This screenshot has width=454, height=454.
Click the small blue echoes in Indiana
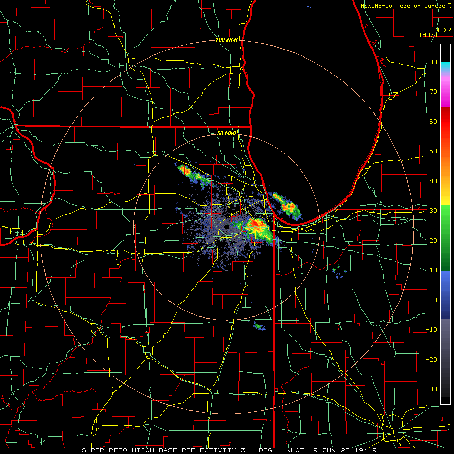tap(339, 272)
